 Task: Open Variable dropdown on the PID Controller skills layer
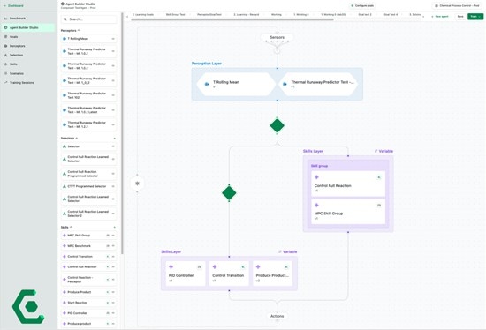[288, 251]
